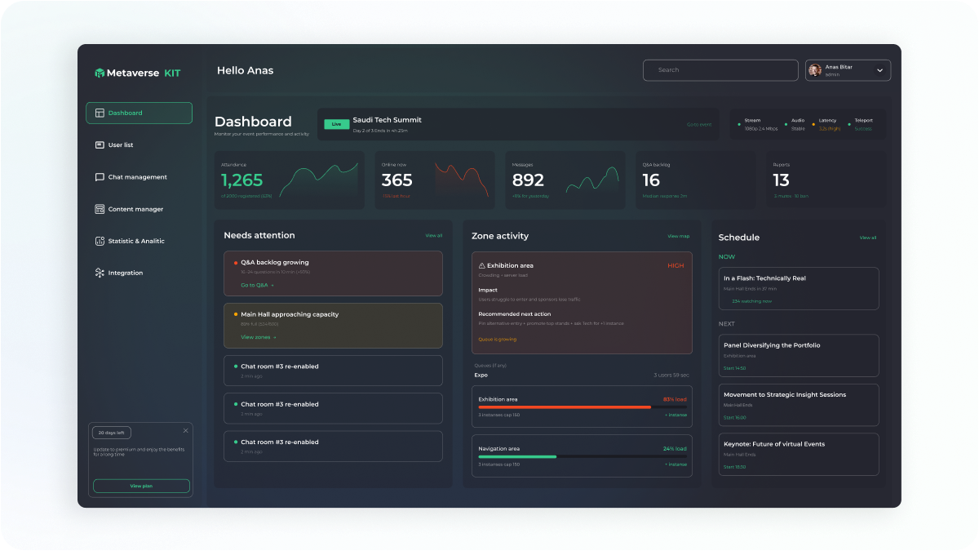Image resolution: width=979 pixels, height=551 pixels.
Task: Open the User list menu item
Action: 121,145
